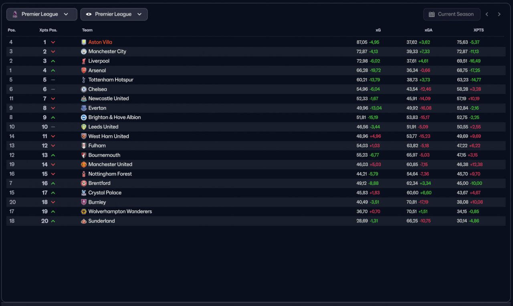Open the Tottenham Hotspur team link
This screenshot has height=306, width=513.
111,80
